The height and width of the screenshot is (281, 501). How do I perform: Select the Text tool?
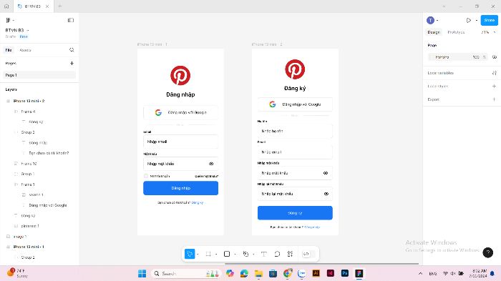pos(263,254)
